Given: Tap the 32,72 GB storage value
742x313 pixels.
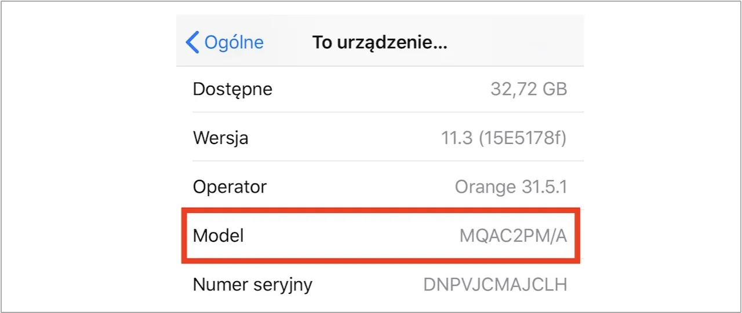Looking at the screenshot, I should pyautogui.click(x=528, y=90).
